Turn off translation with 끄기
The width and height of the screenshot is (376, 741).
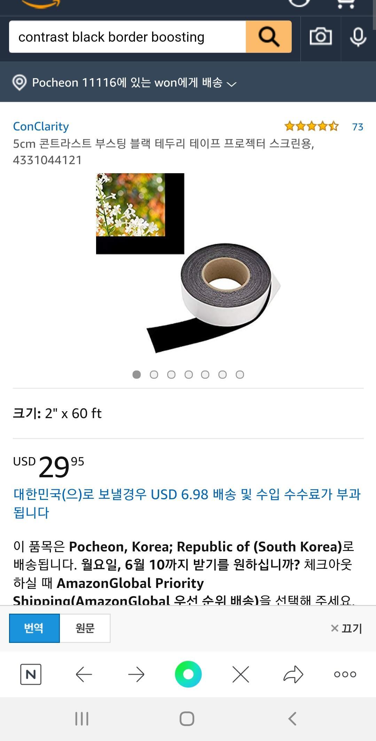click(x=346, y=628)
